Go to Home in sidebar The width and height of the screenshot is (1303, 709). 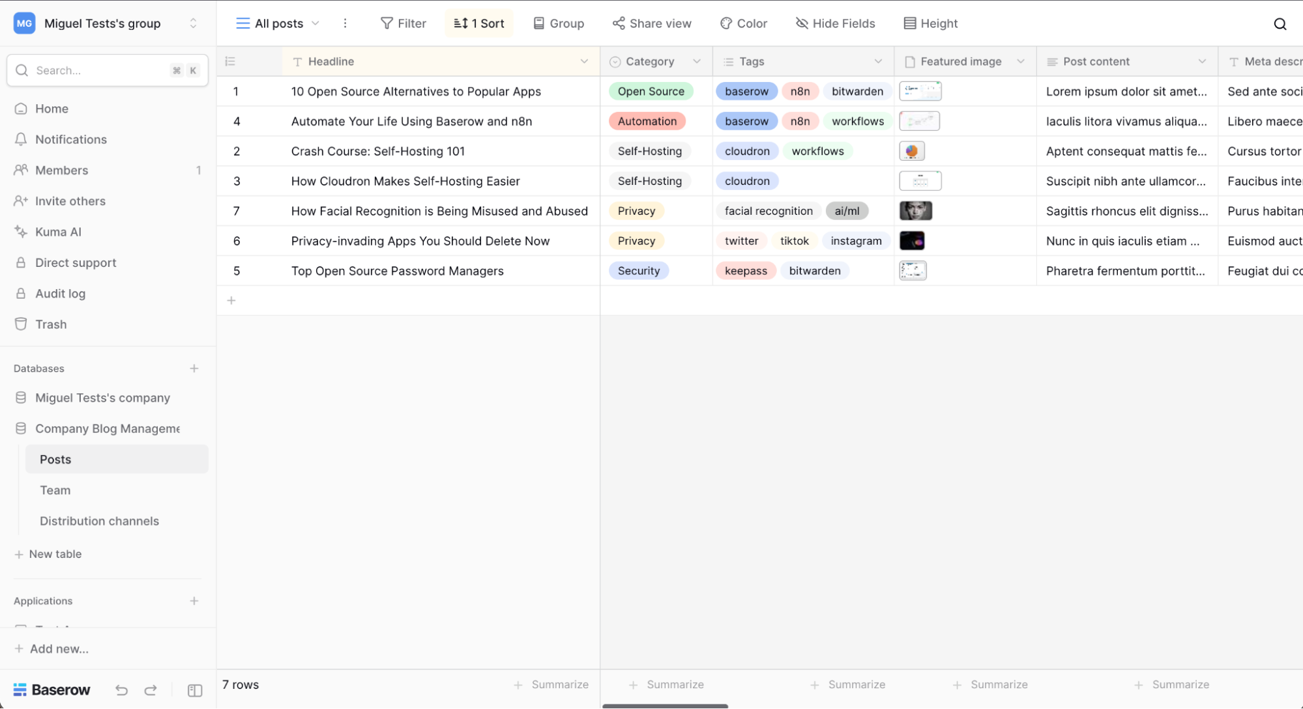click(51, 109)
